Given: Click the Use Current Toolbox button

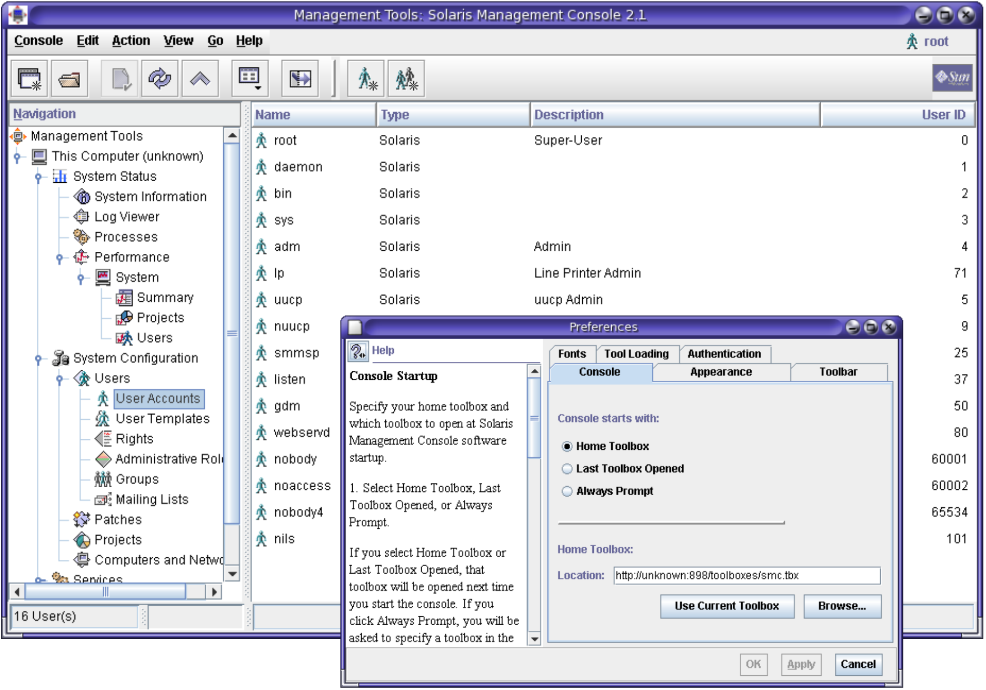Looking at the screenshot, I should coord(727,606).
